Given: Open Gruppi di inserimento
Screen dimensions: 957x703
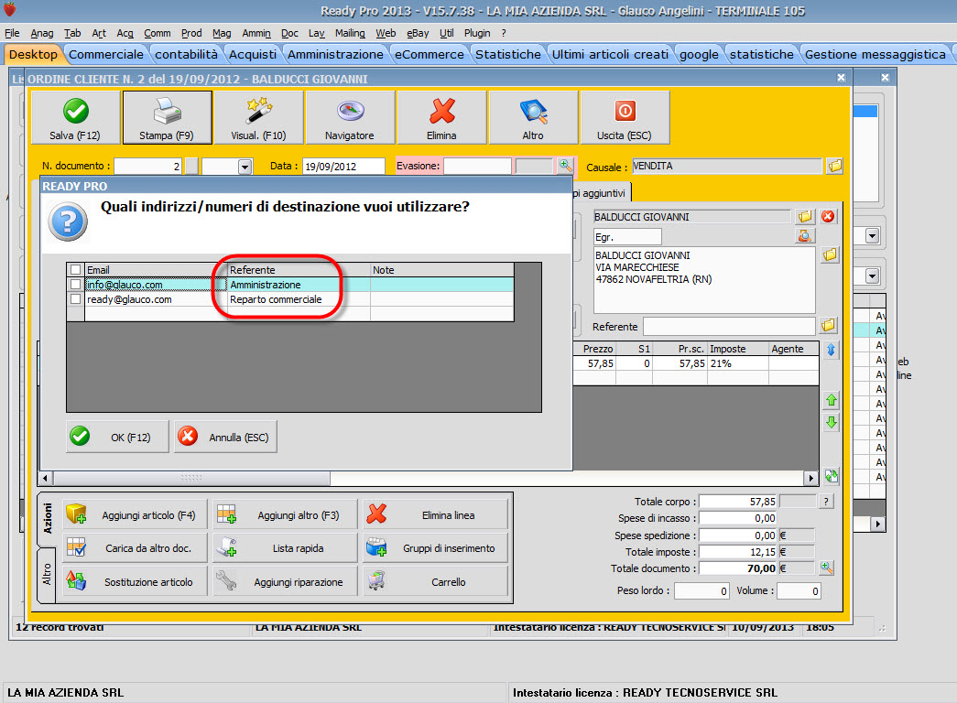Looking at the screenshot, I should pyautogui.click(x=435, y=548).
